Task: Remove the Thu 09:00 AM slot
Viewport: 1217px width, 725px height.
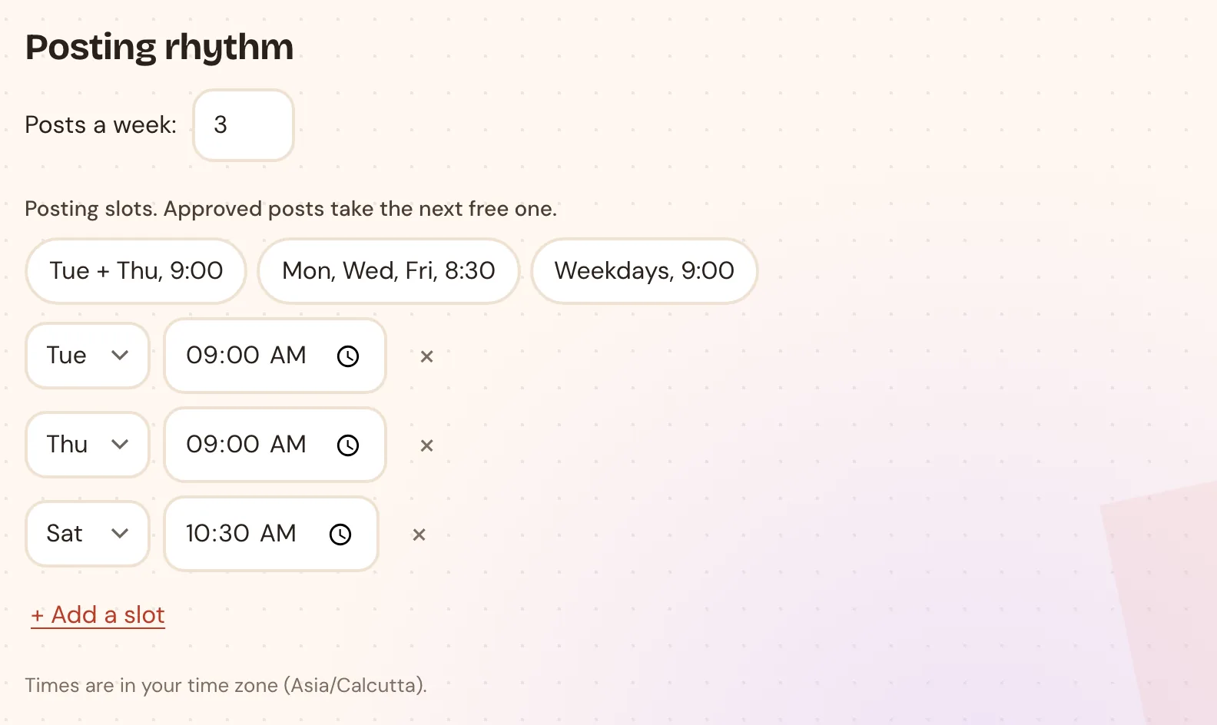Action: click(427, 445)
